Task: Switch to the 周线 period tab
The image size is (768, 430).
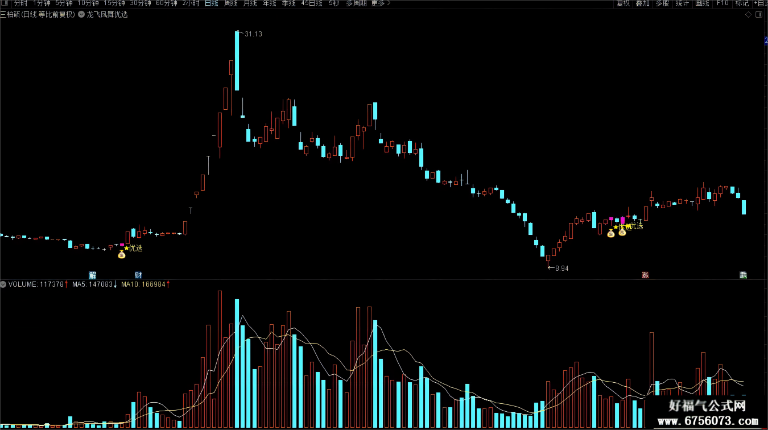Action: click(230, 3)
